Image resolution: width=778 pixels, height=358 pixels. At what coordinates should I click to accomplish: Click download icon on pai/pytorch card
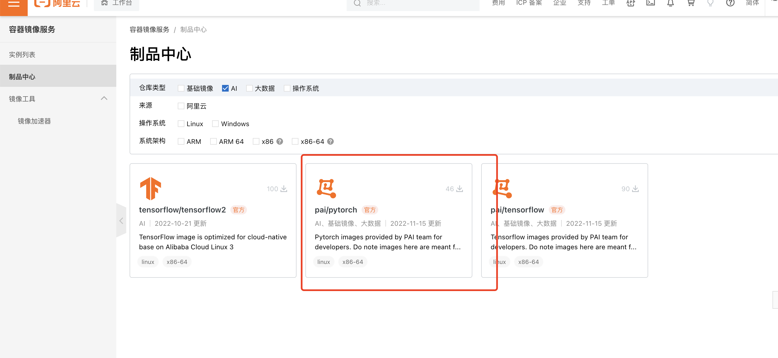(x=460, y=189)
